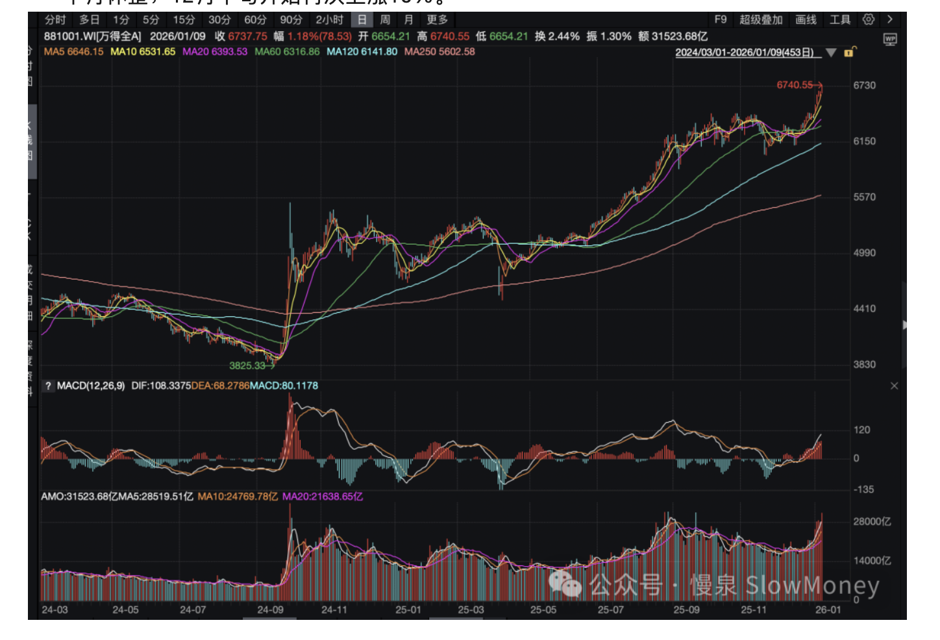Select the 90分 interval tab
The width and height of the screenshot is (940, 640).
(x=291, y=19)
